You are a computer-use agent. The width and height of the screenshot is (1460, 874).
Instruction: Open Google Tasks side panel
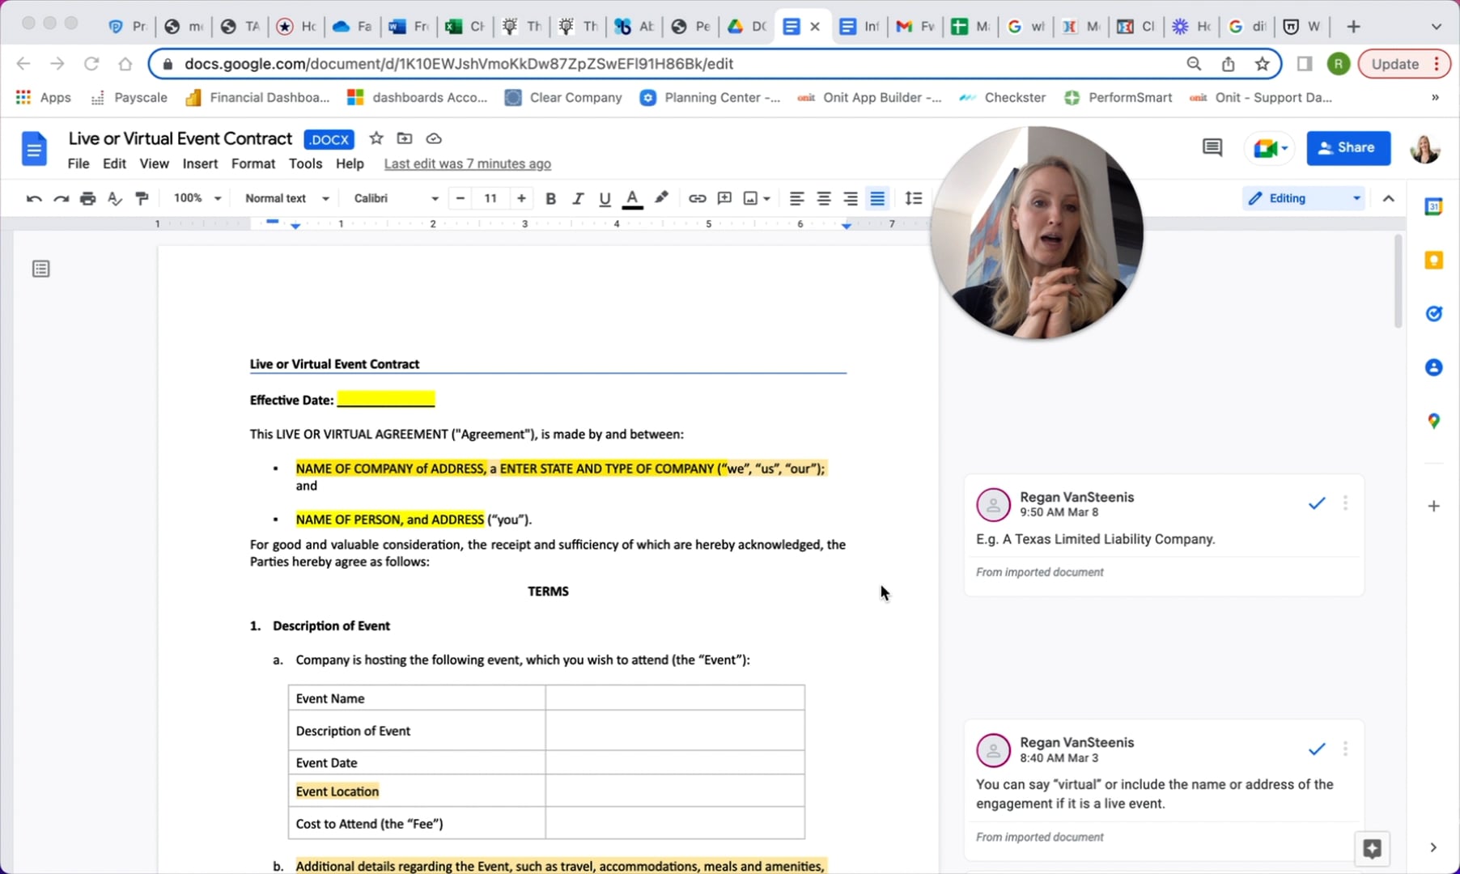[x=1433, y=314]
